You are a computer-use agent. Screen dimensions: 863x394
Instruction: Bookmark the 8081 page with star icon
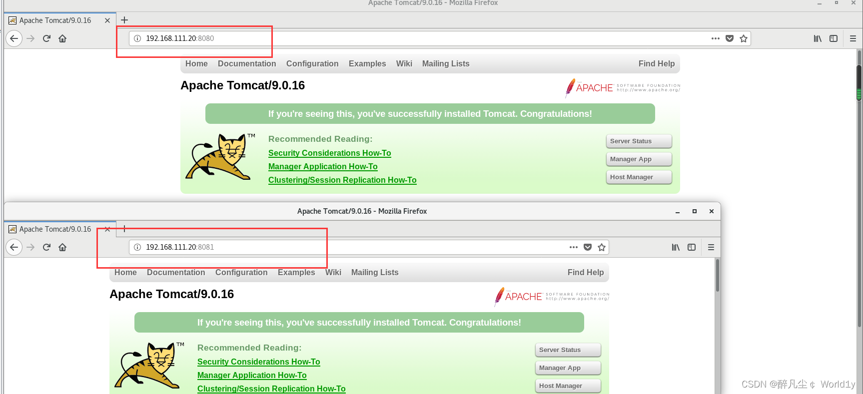pos(602,247)
